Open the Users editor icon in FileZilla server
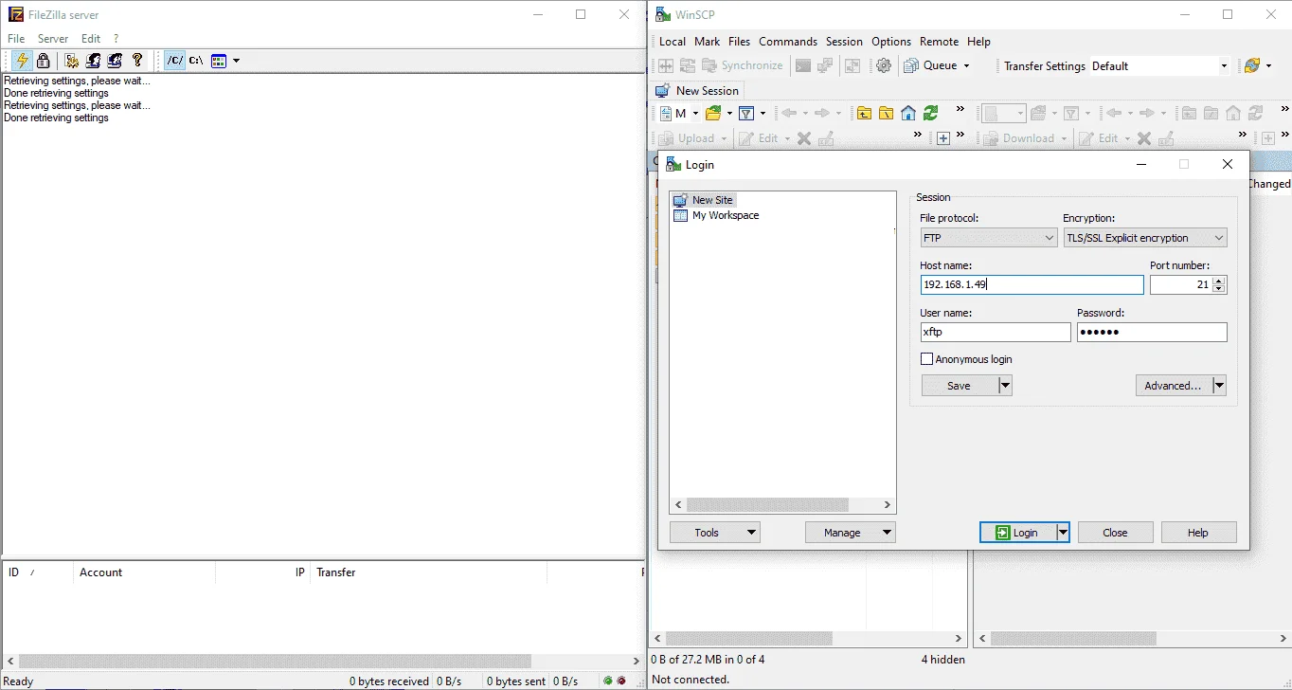1292x690 pixels. tap(93, 61)
